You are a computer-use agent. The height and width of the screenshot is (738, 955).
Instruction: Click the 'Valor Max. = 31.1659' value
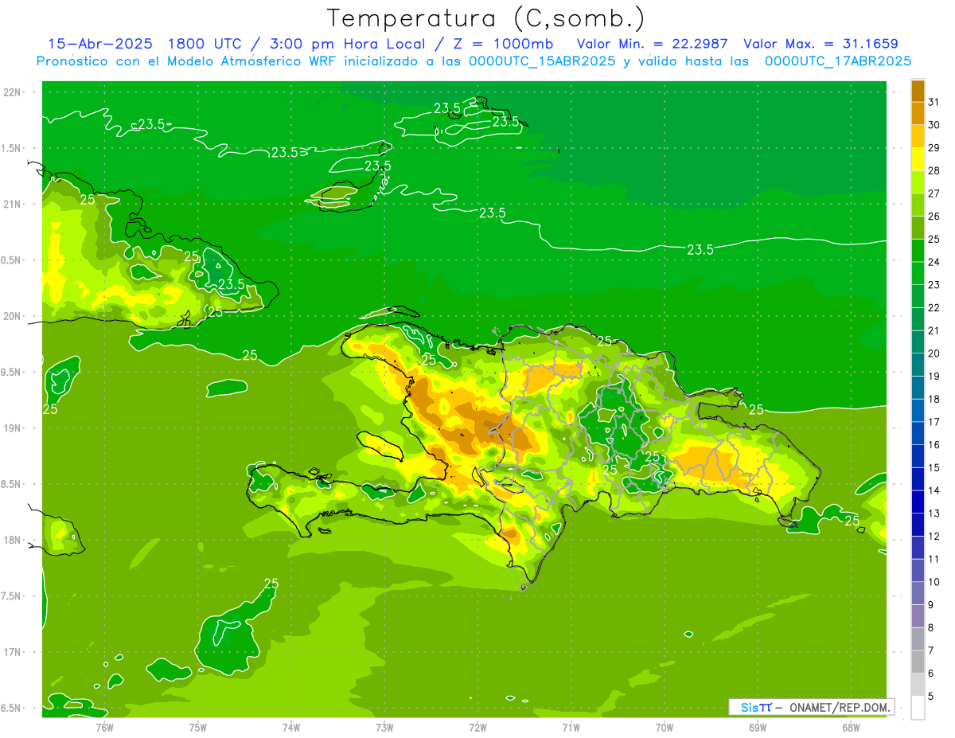coord(821,44)
